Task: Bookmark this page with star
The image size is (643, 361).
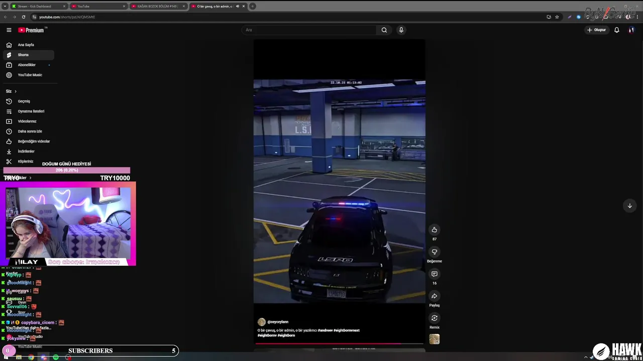Action: click(x=557, y=17)
